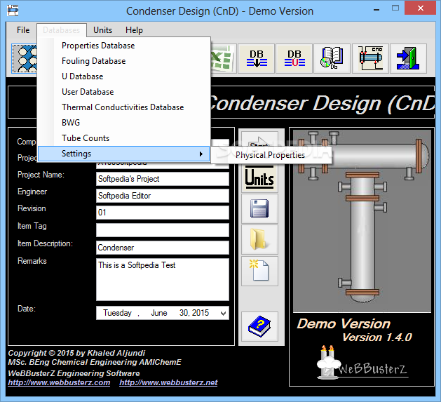Open the DB U database toolbar icon

(294, 58)
